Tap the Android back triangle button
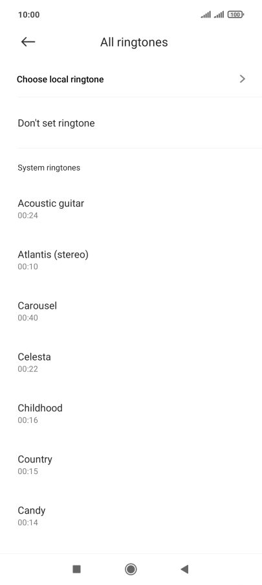 click(184, 569)
